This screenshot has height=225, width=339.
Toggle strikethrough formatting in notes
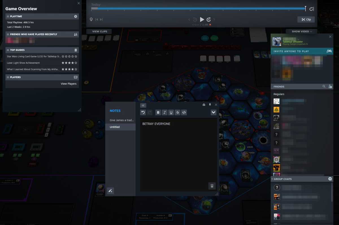178,112
